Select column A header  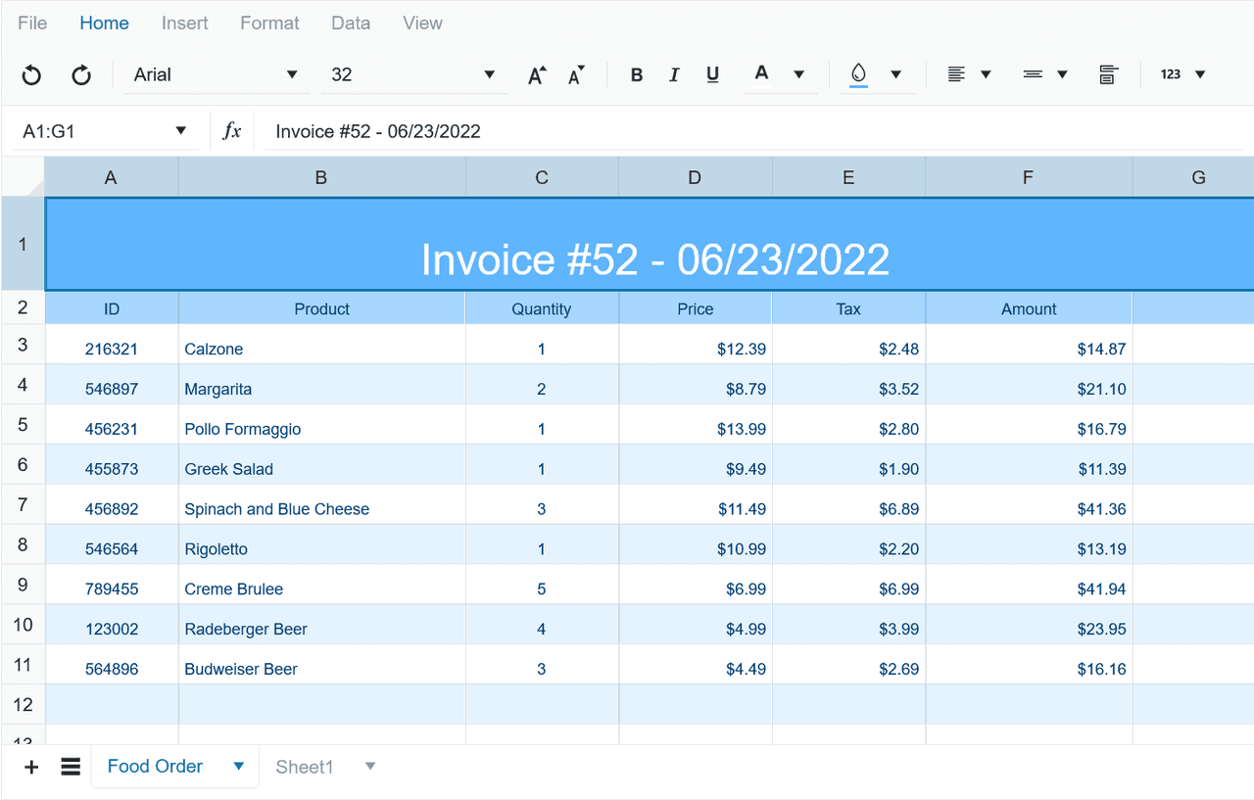click(112, 177)
